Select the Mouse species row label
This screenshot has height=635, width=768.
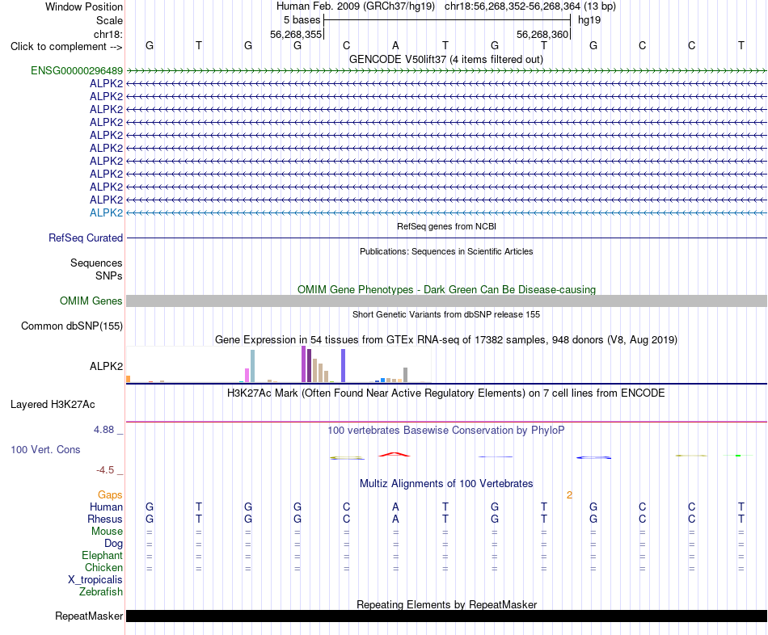(107, 532)
